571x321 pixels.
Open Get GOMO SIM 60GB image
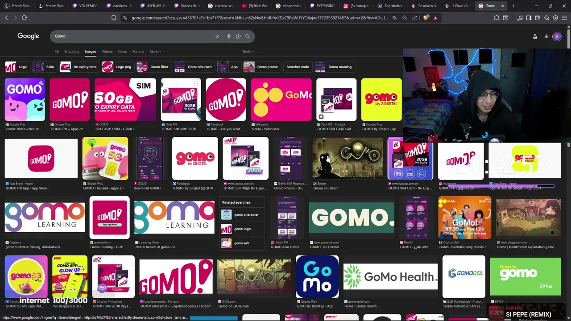(125, 100)
